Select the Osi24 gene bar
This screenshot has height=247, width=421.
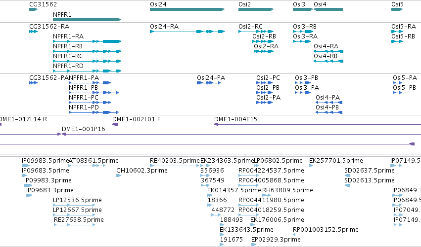(x=187, y=9)
